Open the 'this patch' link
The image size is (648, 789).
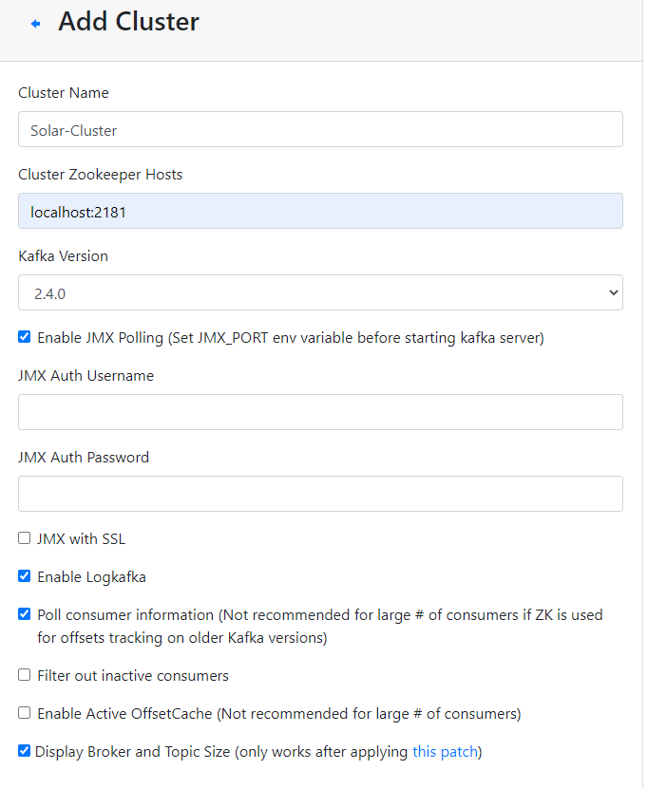445,752
